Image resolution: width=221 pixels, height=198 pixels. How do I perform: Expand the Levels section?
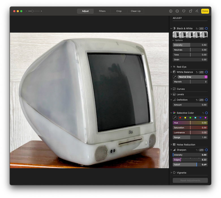171,94
